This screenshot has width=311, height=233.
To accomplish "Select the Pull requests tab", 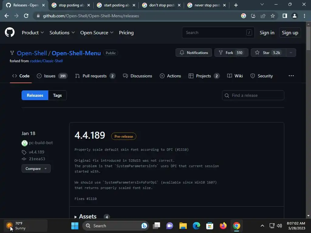I will (95, 76).
